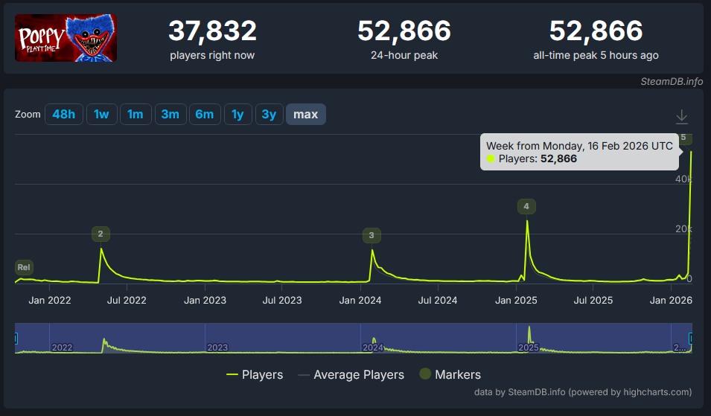Set zoom to 1w

pos(101,114)
